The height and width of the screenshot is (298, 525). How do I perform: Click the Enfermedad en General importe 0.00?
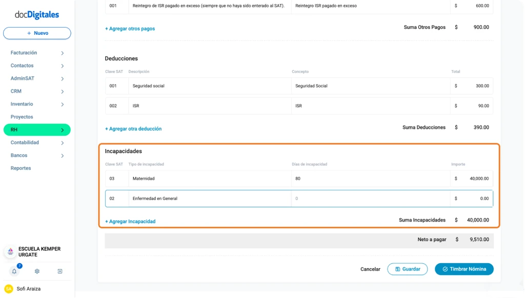pos(472,199)
